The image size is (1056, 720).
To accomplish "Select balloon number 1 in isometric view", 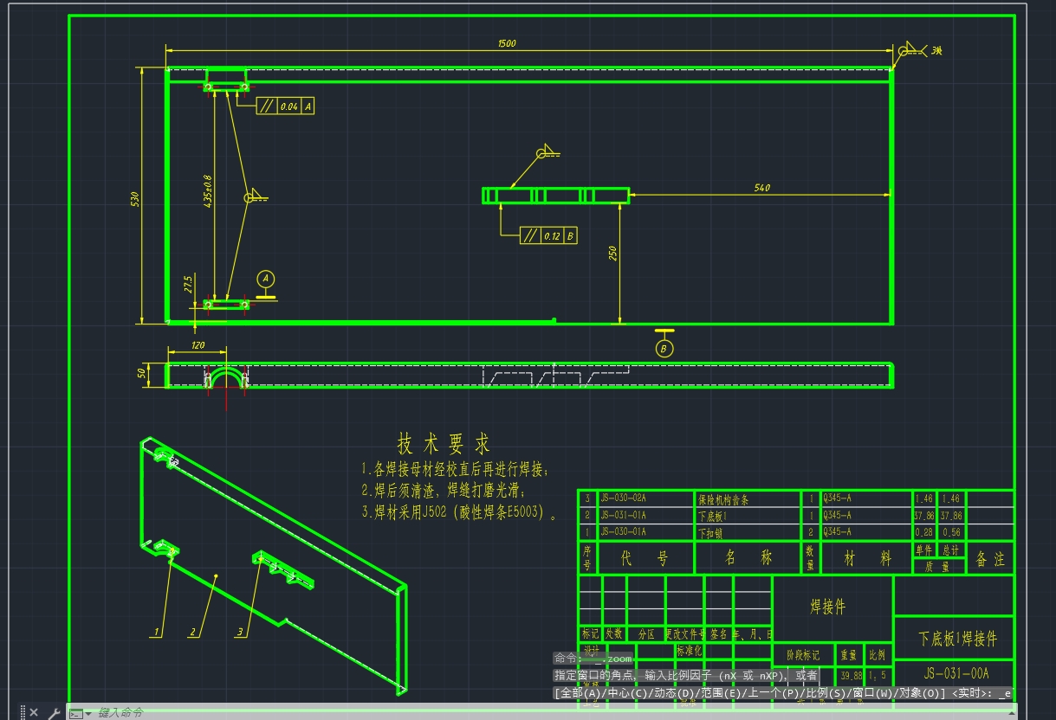I will coord(157,632).
